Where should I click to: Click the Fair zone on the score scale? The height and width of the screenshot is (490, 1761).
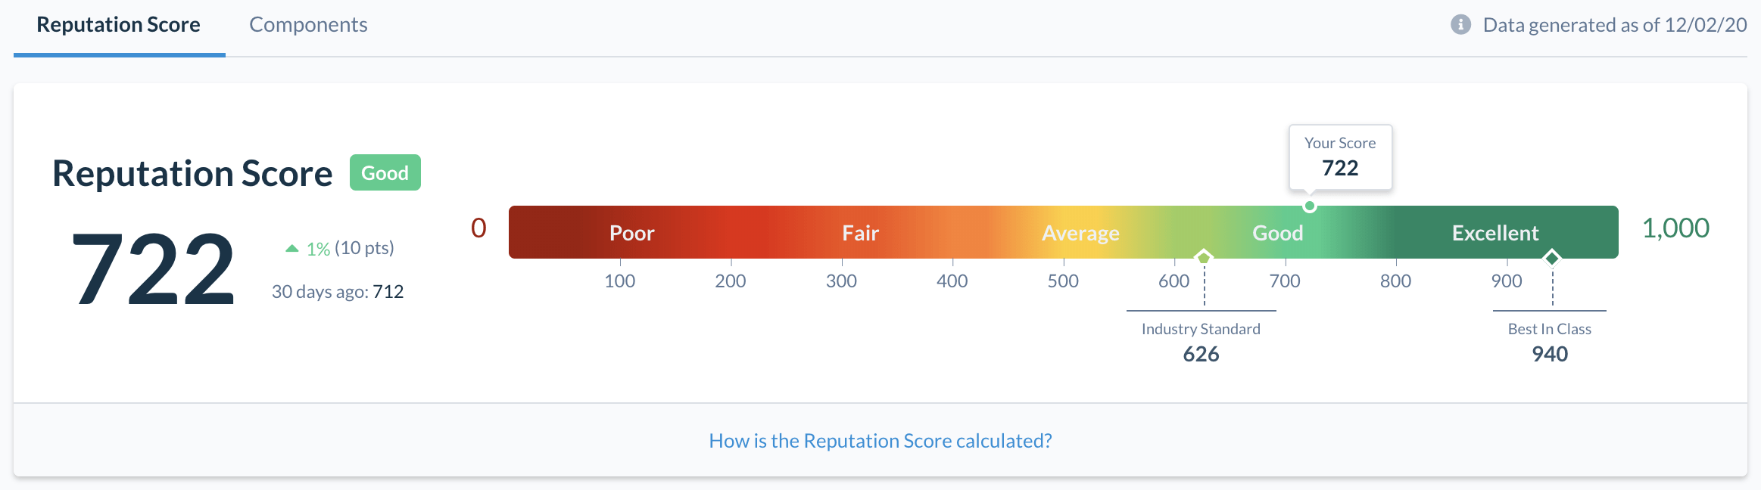click(x=859, y=232)
